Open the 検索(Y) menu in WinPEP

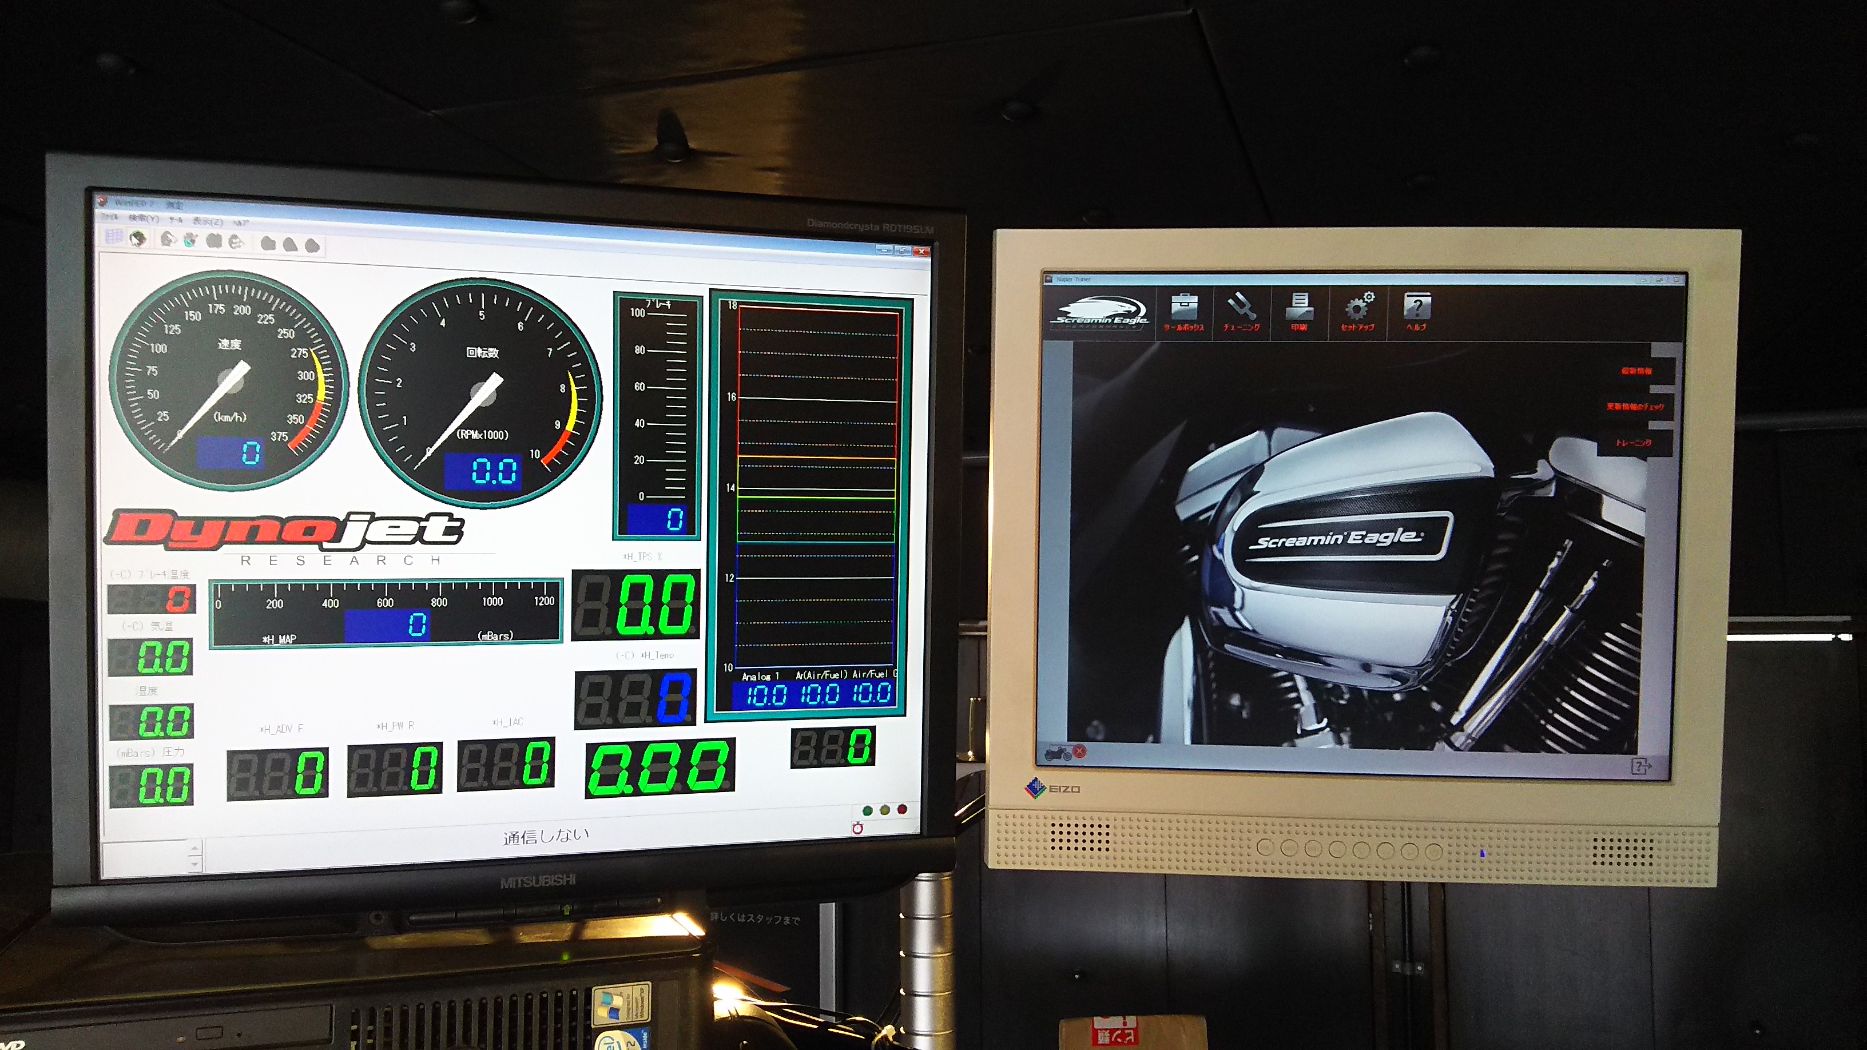pos(144,218)
